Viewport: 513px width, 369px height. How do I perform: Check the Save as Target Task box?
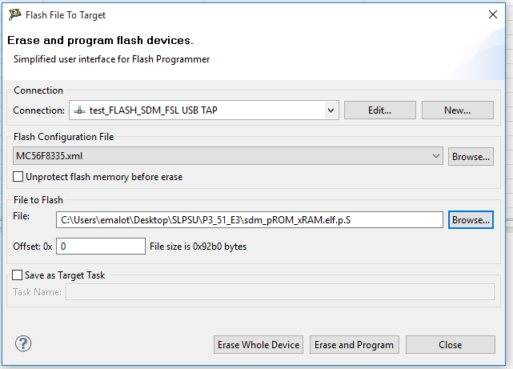click(18, 275)
